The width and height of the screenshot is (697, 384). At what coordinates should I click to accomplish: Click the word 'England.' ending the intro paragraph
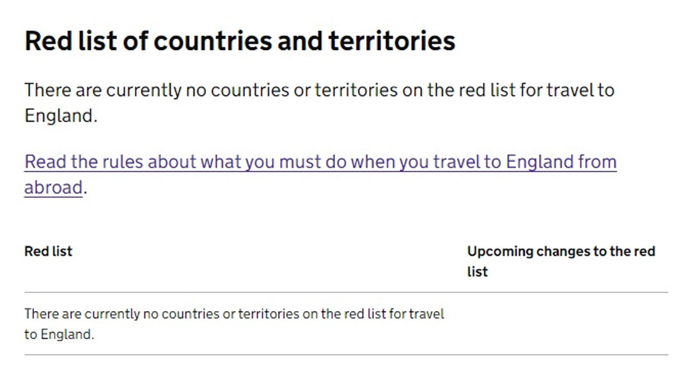[61, 116]
